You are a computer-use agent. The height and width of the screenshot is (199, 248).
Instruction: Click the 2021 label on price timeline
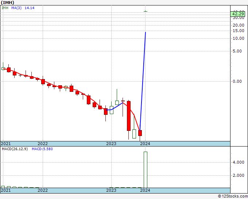click(6, 144)
